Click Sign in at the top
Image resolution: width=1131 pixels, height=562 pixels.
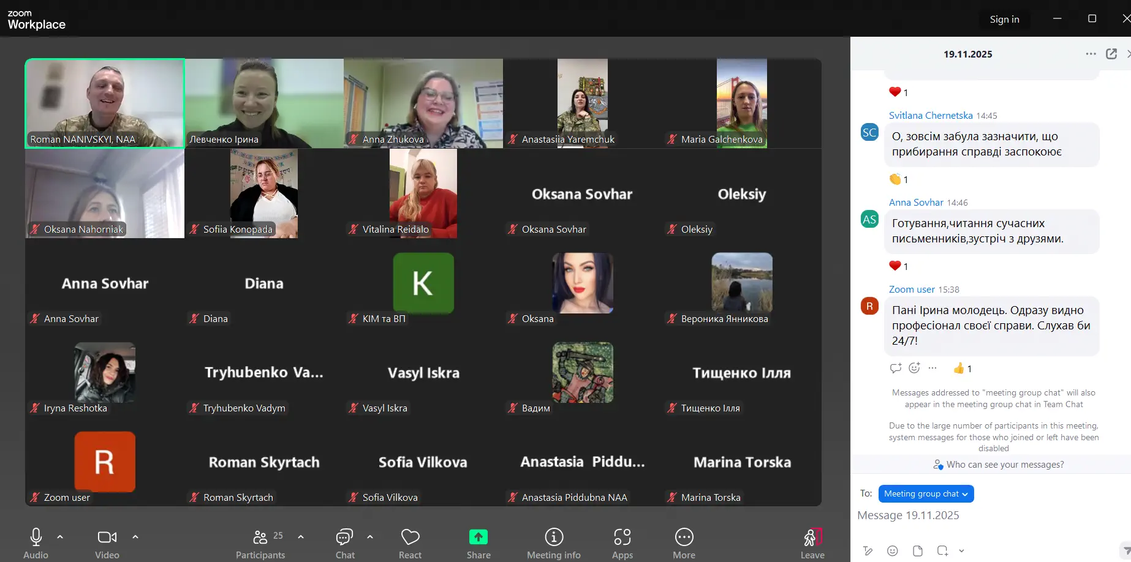coord(1004,20)
